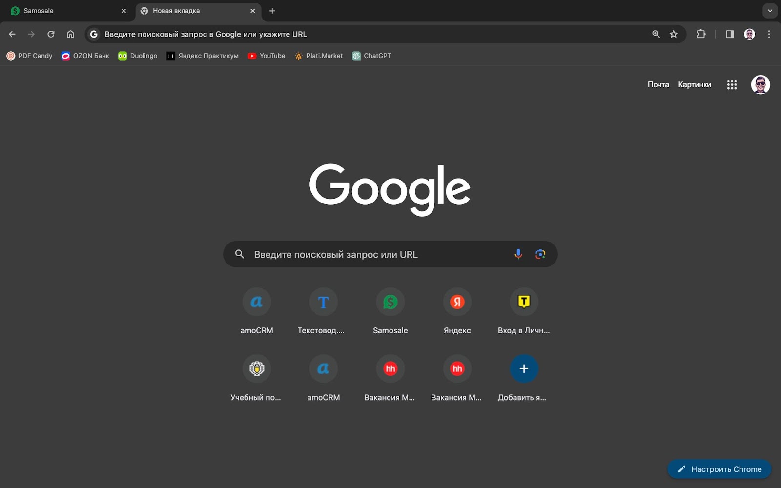Open the OZON Банк bookmark

(85, 56)
